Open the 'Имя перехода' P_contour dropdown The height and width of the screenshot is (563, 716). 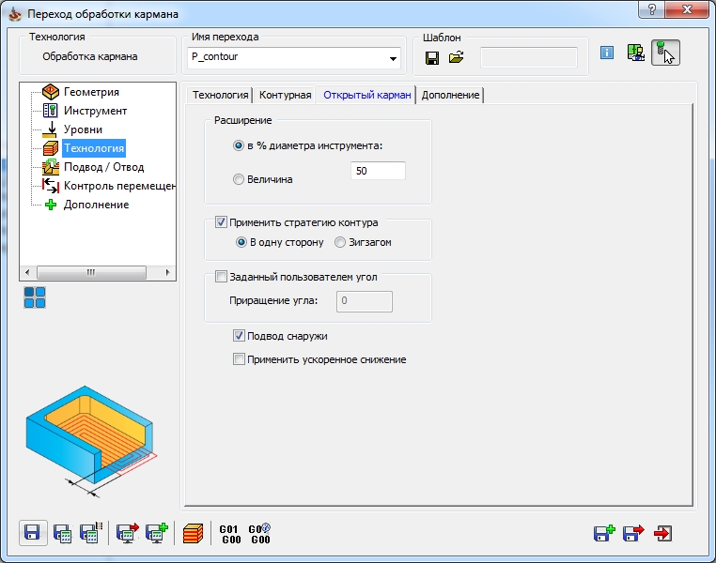[393, 58]
